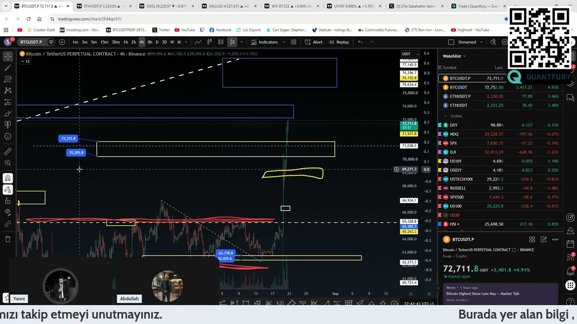The image size is (577, 324).
Task: Switch to the WTI browser tab
Action: (290, 6)
